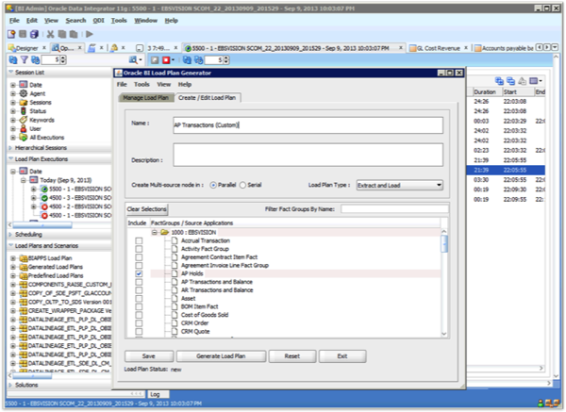The image size is (566, 412).
Task: Click the User person icon
Action: pyautogui.click(x=24, y=129)
